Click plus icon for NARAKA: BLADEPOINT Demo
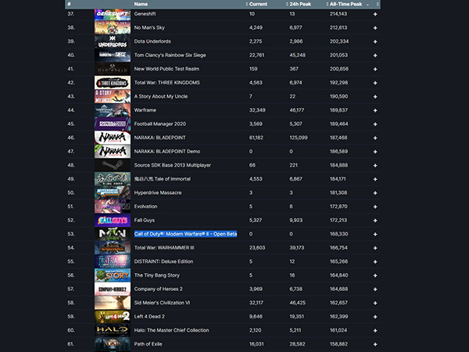 [x=375, y=152]
